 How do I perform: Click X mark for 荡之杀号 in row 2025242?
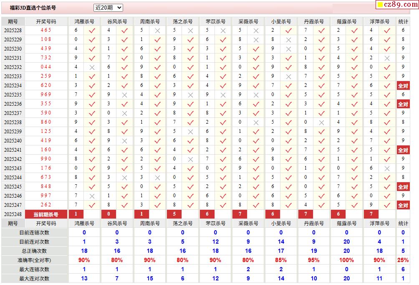pos(191,160)
